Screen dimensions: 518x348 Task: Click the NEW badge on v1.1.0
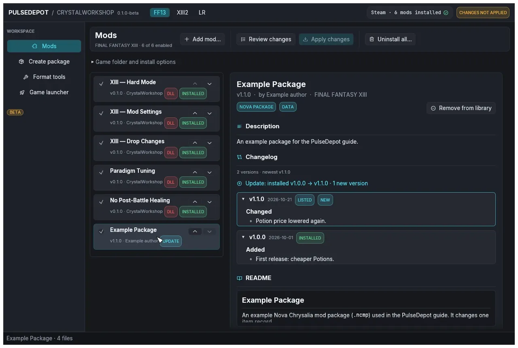point(325,200)
